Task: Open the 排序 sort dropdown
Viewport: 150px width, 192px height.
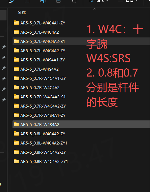Action: (99, 1)
